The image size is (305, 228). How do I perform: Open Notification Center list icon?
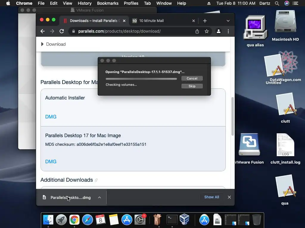coord(295,3)
